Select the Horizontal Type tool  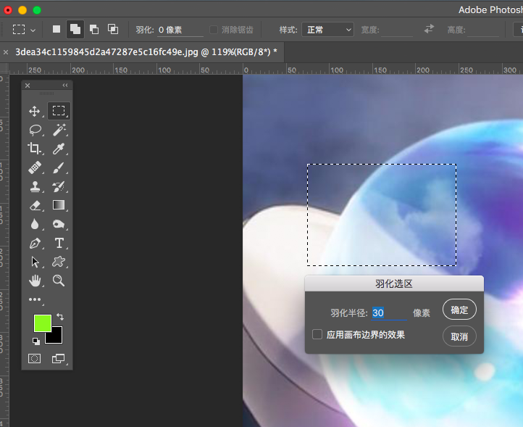pyautogui.click(x=59, y=243)
